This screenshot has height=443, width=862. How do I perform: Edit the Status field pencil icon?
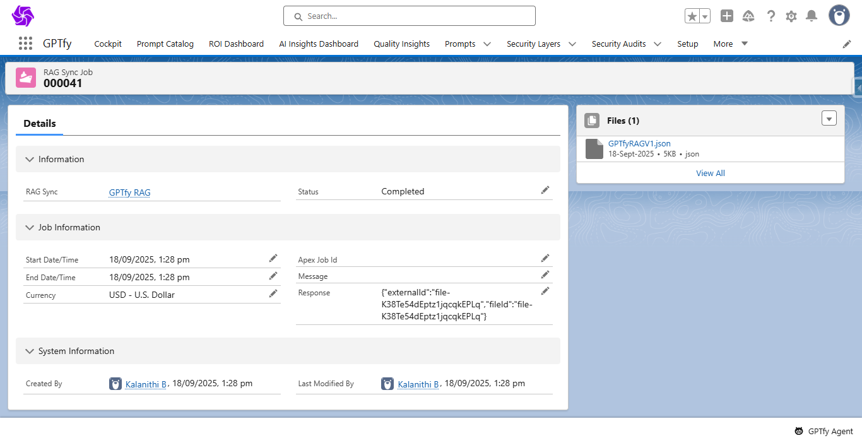tap(545, 190)
